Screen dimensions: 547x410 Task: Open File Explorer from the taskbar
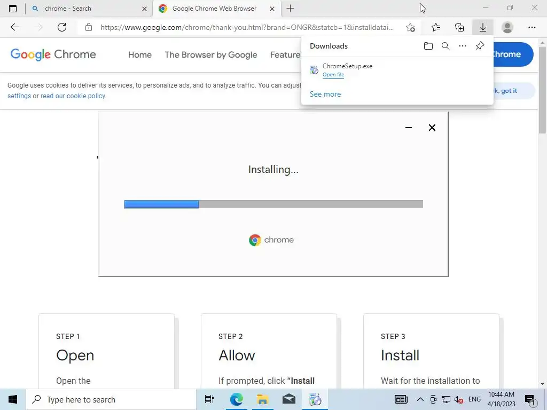coord(263,399)
